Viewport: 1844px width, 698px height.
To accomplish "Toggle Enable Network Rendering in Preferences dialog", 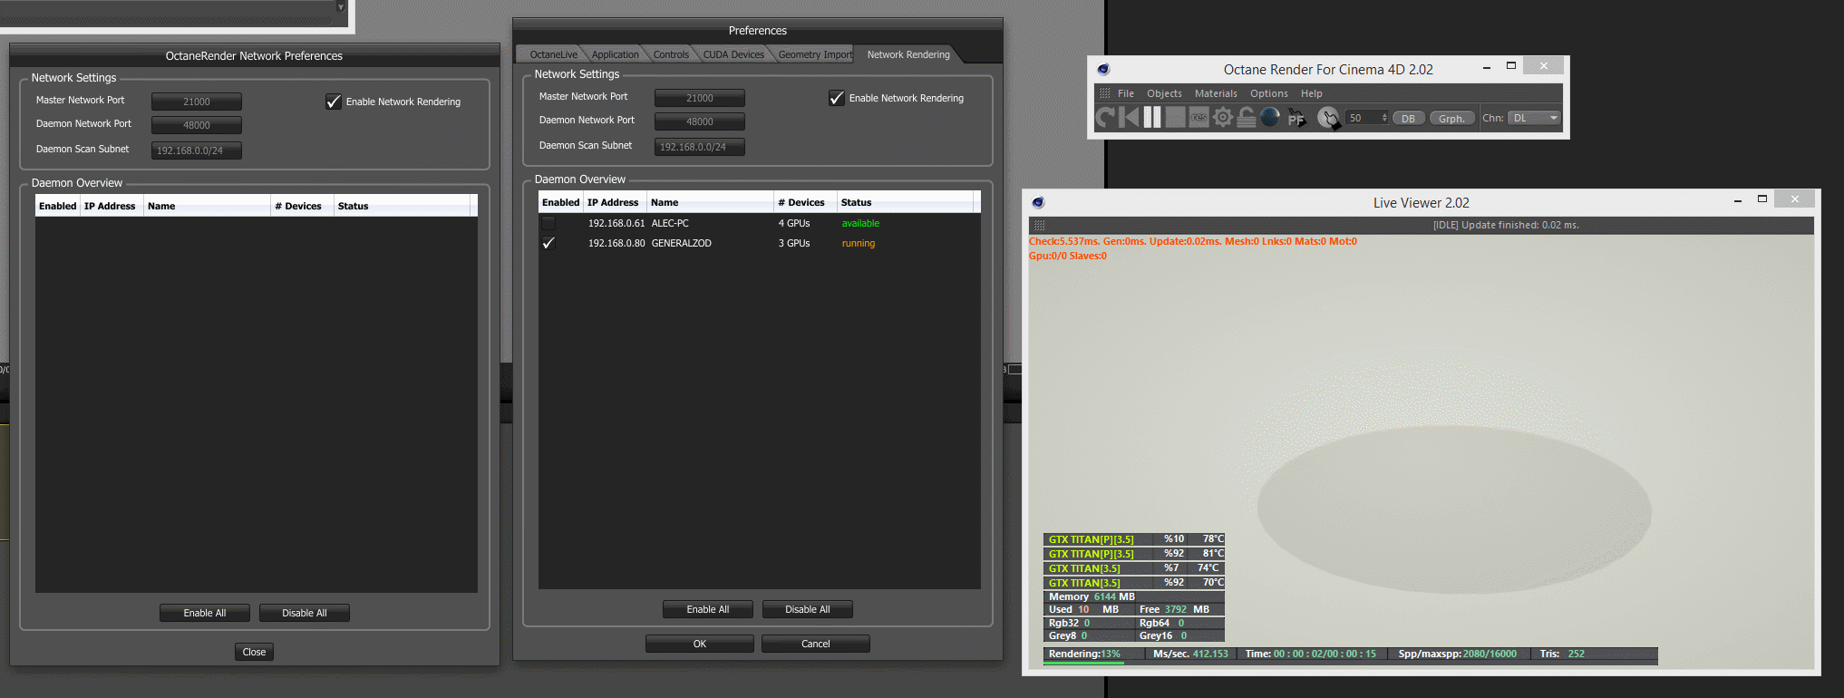I will tap(837, 98).
